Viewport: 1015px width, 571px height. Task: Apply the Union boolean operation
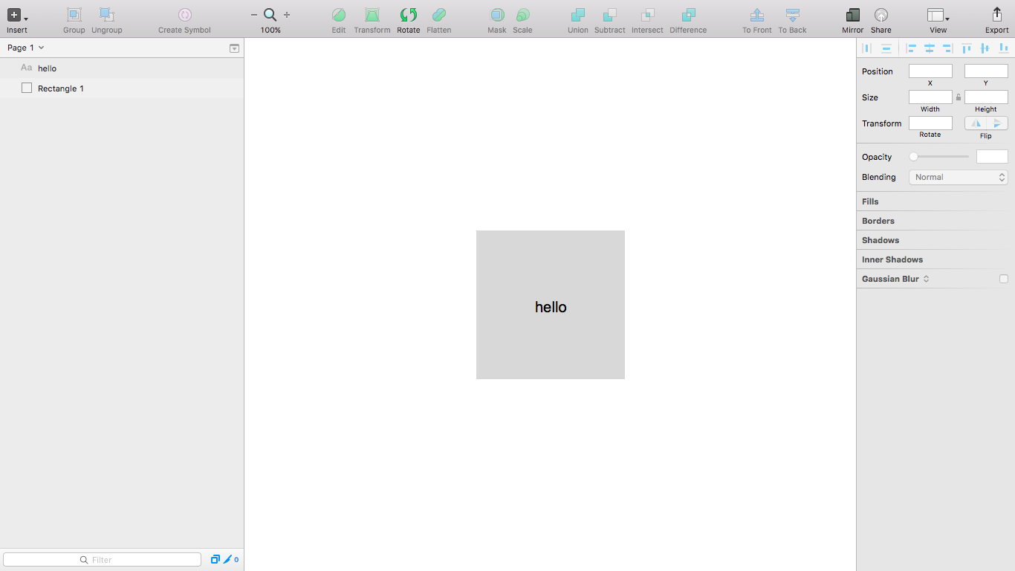point(577,15)
